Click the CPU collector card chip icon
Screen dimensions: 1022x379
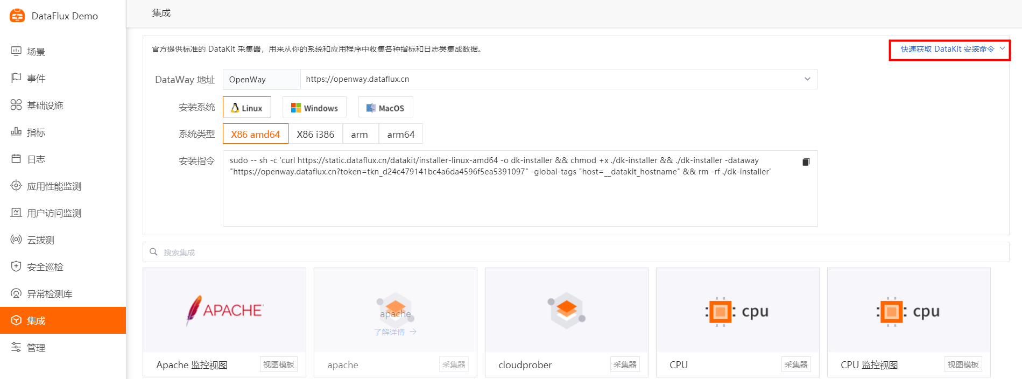[721, 311]
